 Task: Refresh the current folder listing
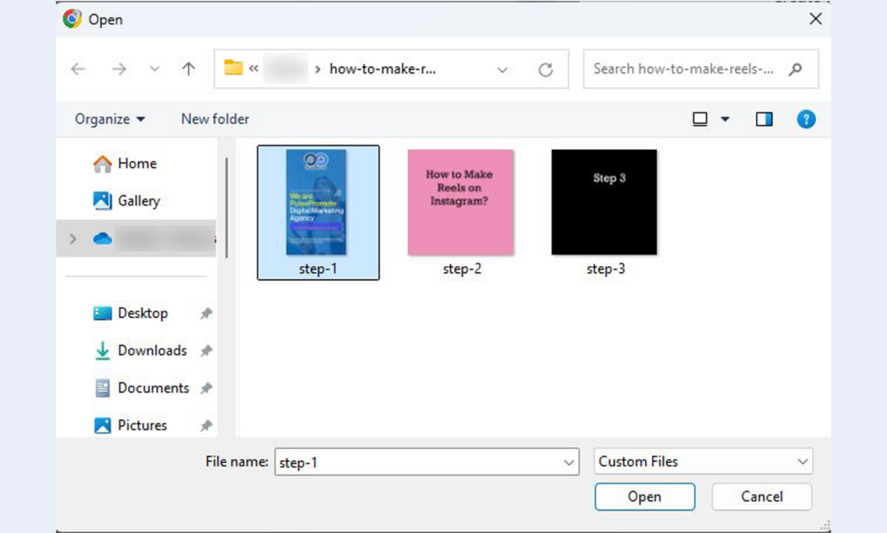pos(545,69)
